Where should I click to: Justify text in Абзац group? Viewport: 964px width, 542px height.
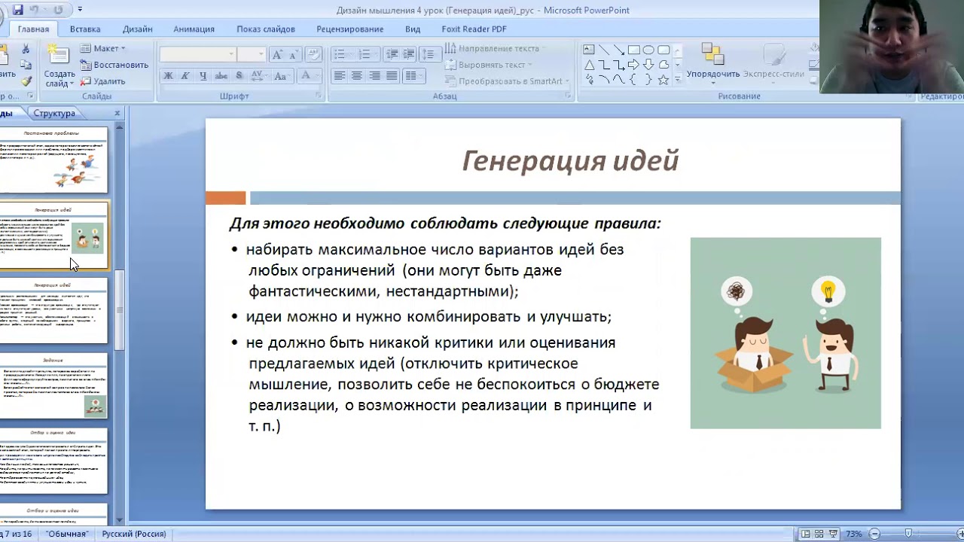(x=392, y=76)
